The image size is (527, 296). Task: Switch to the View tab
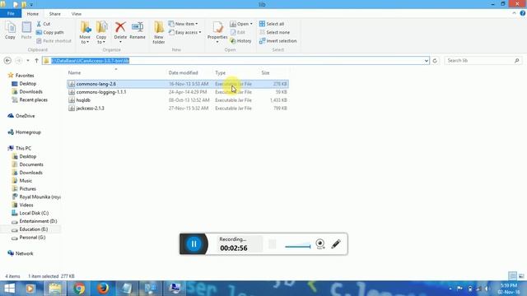(77, 14)
